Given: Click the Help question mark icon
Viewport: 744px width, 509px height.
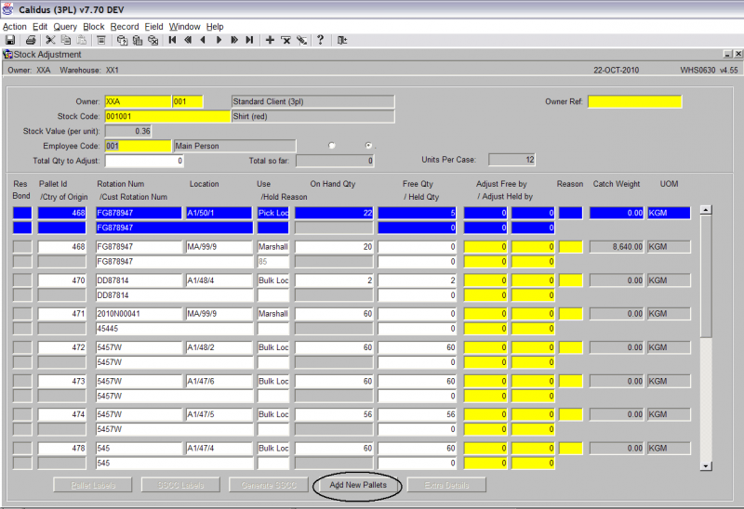Looking at the screenshot, I should coord(320,40).
